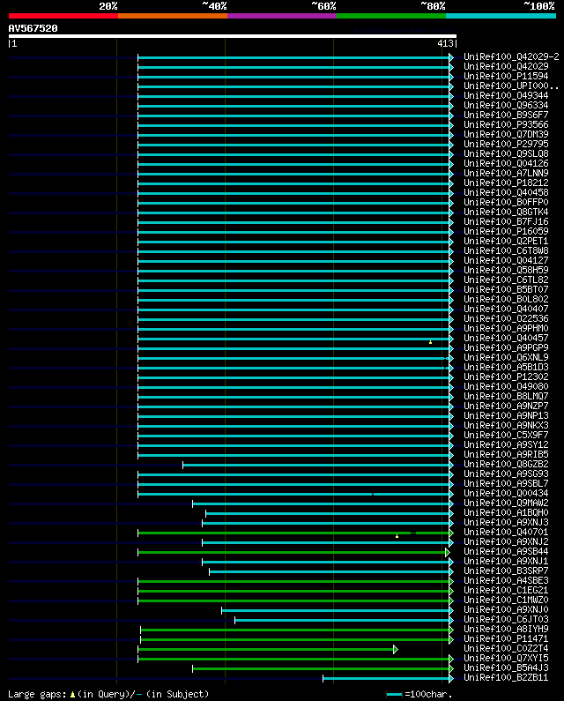Select UniRef100_B8LMQ7 label
Viewport: 564px width, 701px height.
point(506,397)
